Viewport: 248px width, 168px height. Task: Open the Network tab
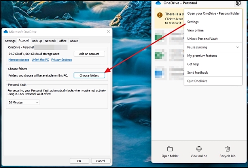(x=50, y=41)
